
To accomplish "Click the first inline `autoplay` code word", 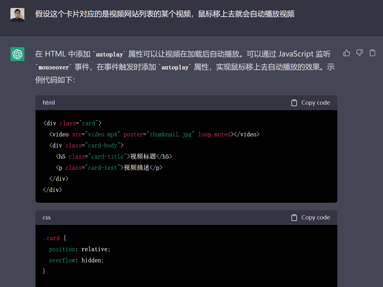I will [109, 55].
